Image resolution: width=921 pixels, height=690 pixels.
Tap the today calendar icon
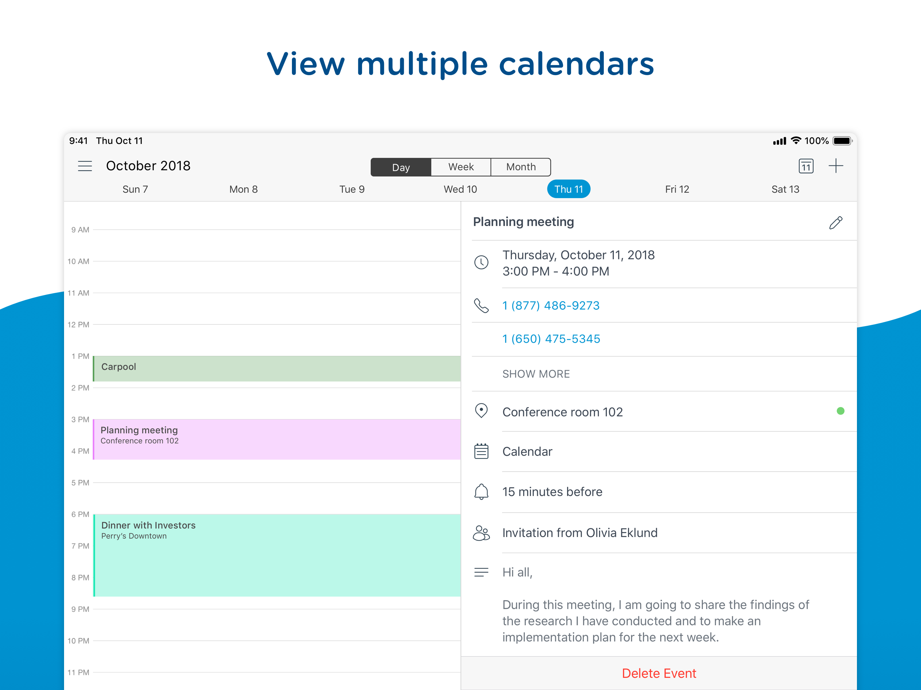tap(806, 166)
